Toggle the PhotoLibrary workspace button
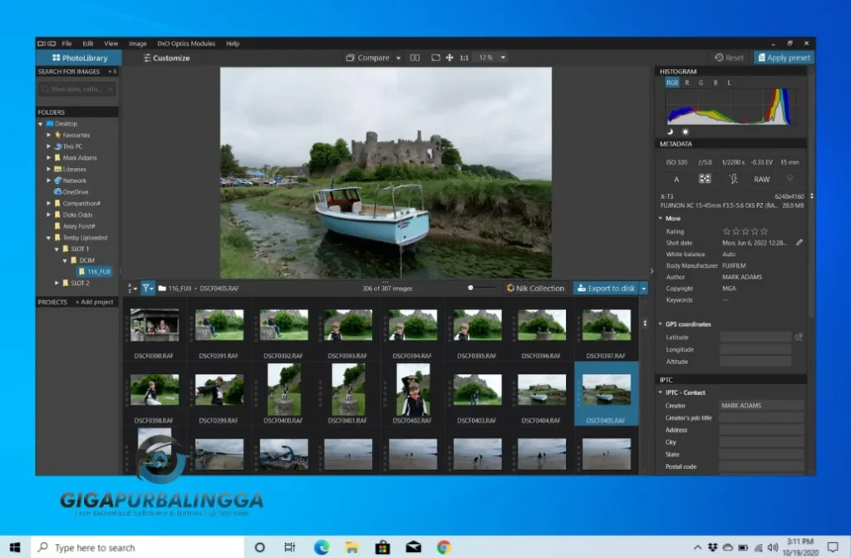Image resolution: width=851 pixels, height=558 pixels. (x=79, y=57)
